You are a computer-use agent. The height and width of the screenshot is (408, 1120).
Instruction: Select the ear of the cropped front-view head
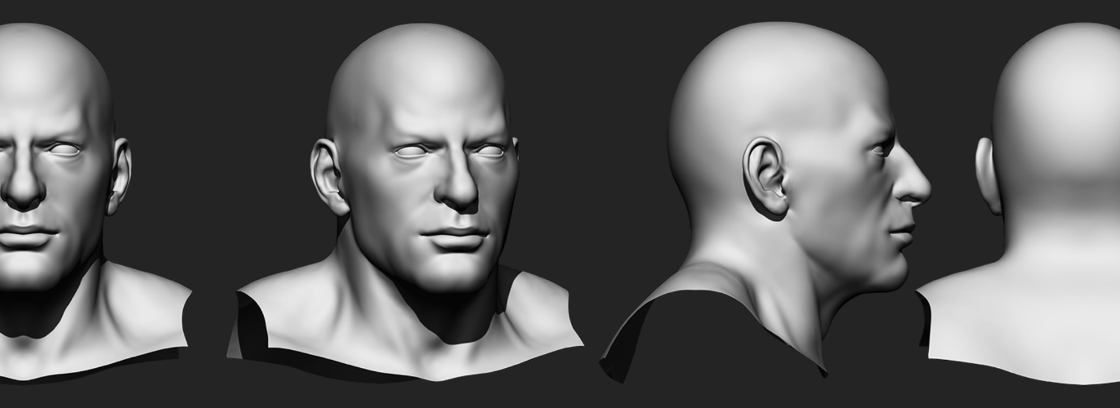(x=120, y=175)
